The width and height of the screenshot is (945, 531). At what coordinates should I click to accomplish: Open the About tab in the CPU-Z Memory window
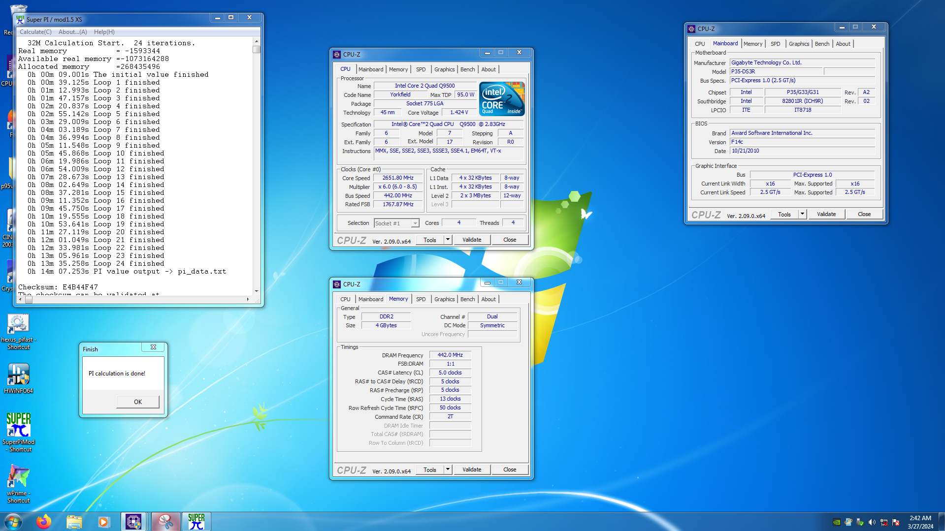[489, 299]
